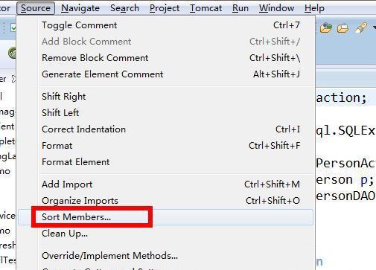This screenshot has height=270, width=376.
Task: Click the open folder with globe icon
Action: point(326,28)
